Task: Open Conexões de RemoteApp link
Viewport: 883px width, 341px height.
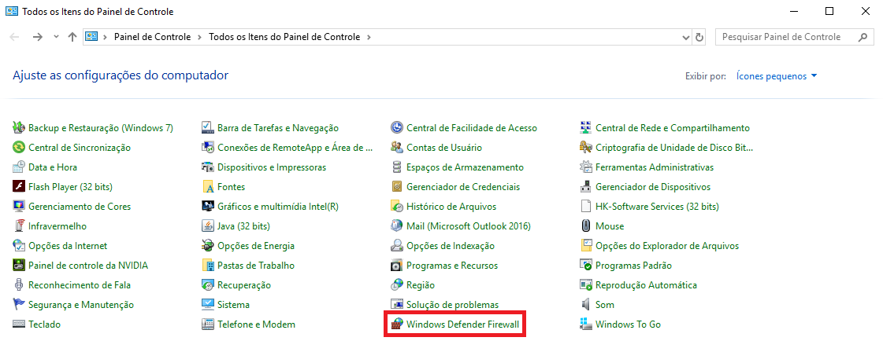Action: click(x=295, y=148)
